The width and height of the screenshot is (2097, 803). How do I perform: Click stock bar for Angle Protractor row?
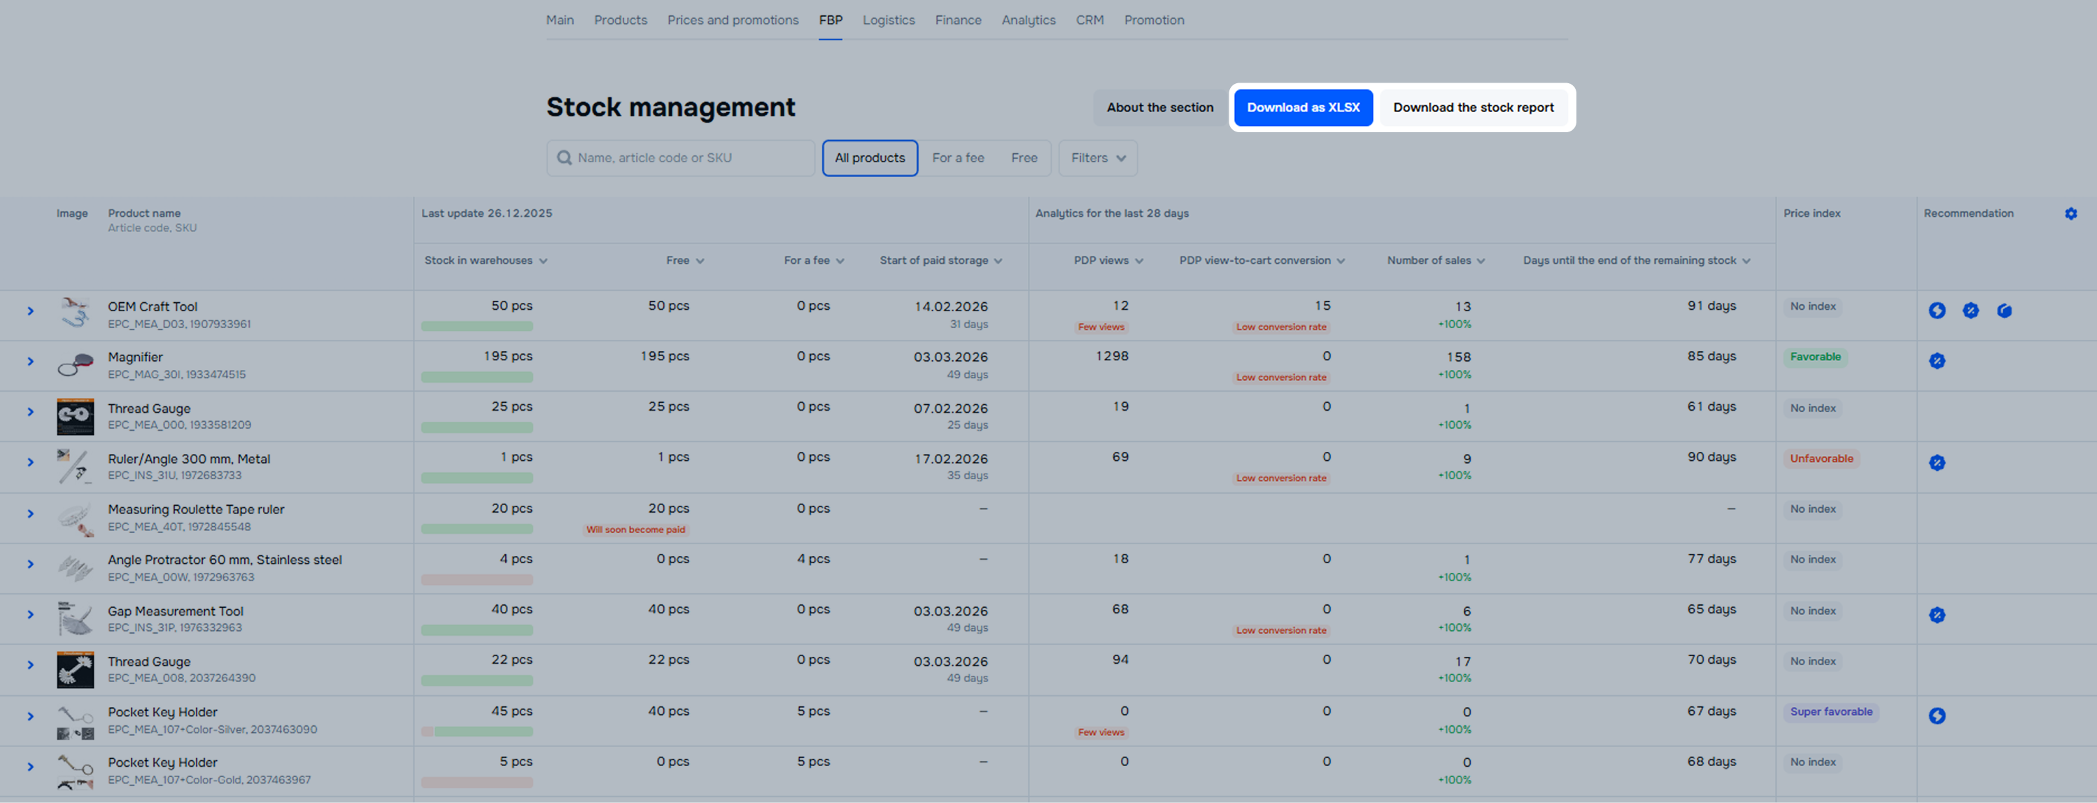point(477,580)
